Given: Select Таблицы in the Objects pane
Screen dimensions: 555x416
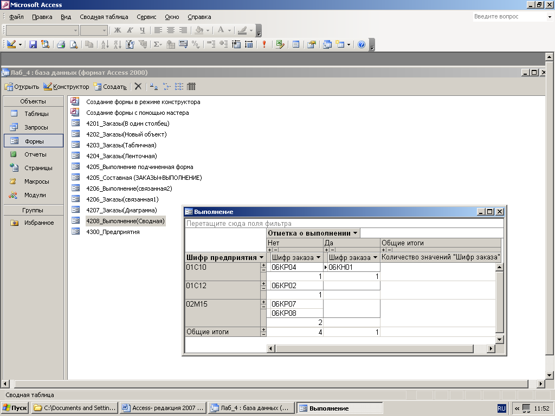Looking at the screenshot, I should pos(34,114).
